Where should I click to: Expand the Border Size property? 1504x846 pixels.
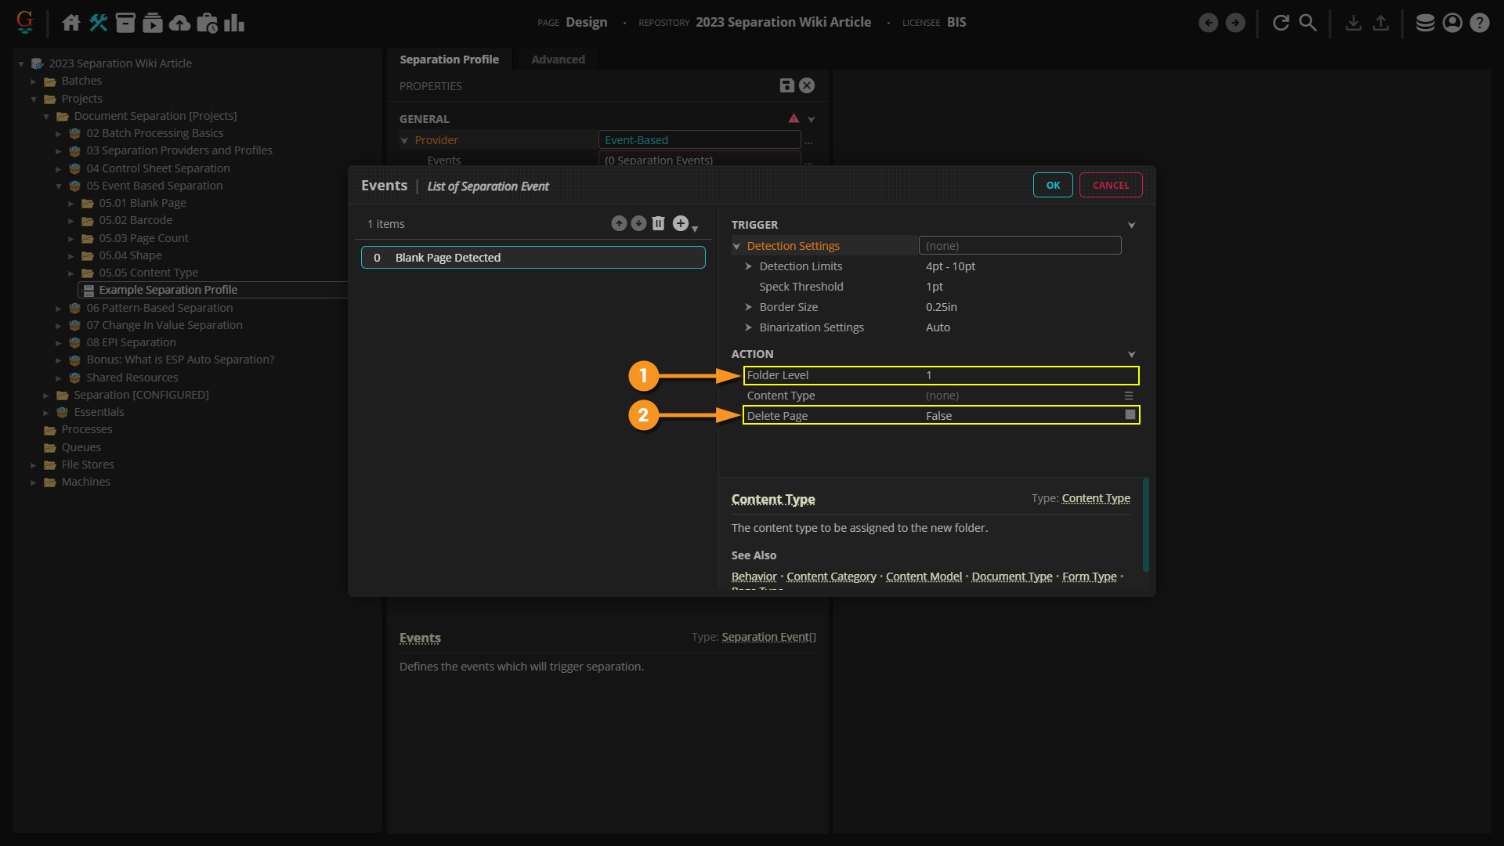click(748, 308)
